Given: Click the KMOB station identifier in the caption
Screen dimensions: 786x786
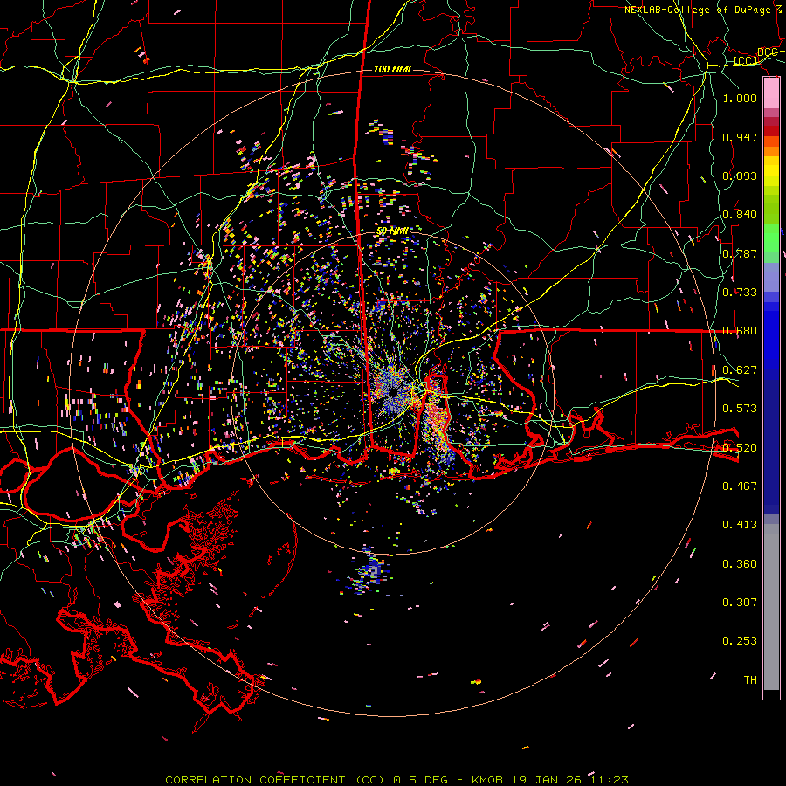Looking at the screenshot, I should pos(486,780).
